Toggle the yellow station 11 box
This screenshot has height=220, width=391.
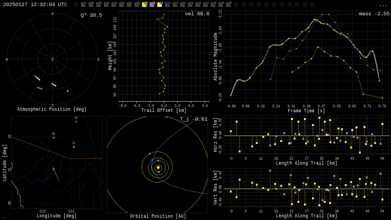[x=160, y=5]
